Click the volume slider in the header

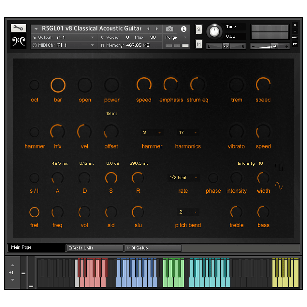click(270, 47)
